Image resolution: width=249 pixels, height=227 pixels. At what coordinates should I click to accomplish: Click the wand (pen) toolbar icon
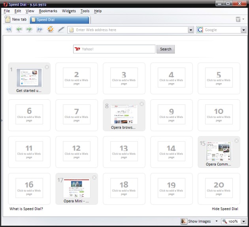pos(61,29)
